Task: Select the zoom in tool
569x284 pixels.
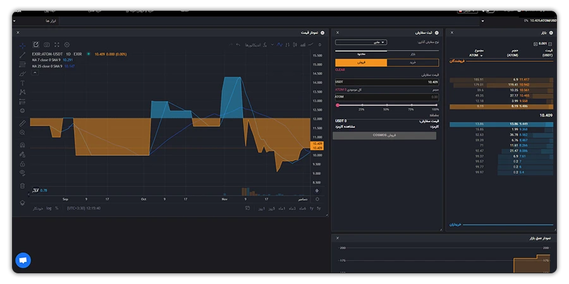Action: coord(23,133)
